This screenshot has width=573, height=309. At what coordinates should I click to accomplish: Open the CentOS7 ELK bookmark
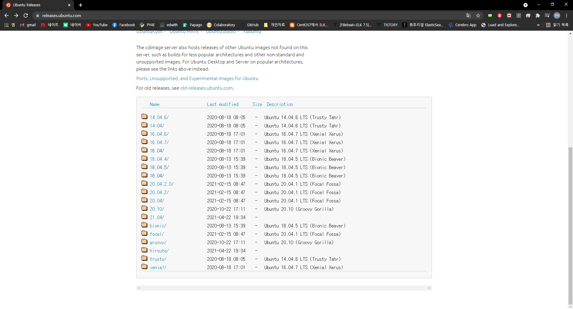[x=309, y=25]
